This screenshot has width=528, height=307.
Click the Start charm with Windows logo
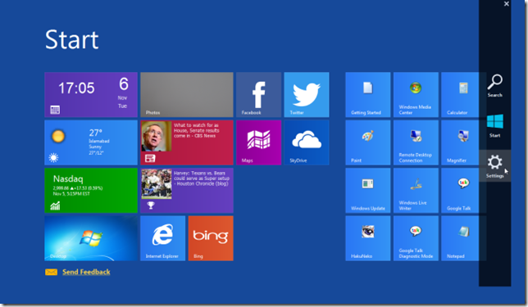(494, 126)
